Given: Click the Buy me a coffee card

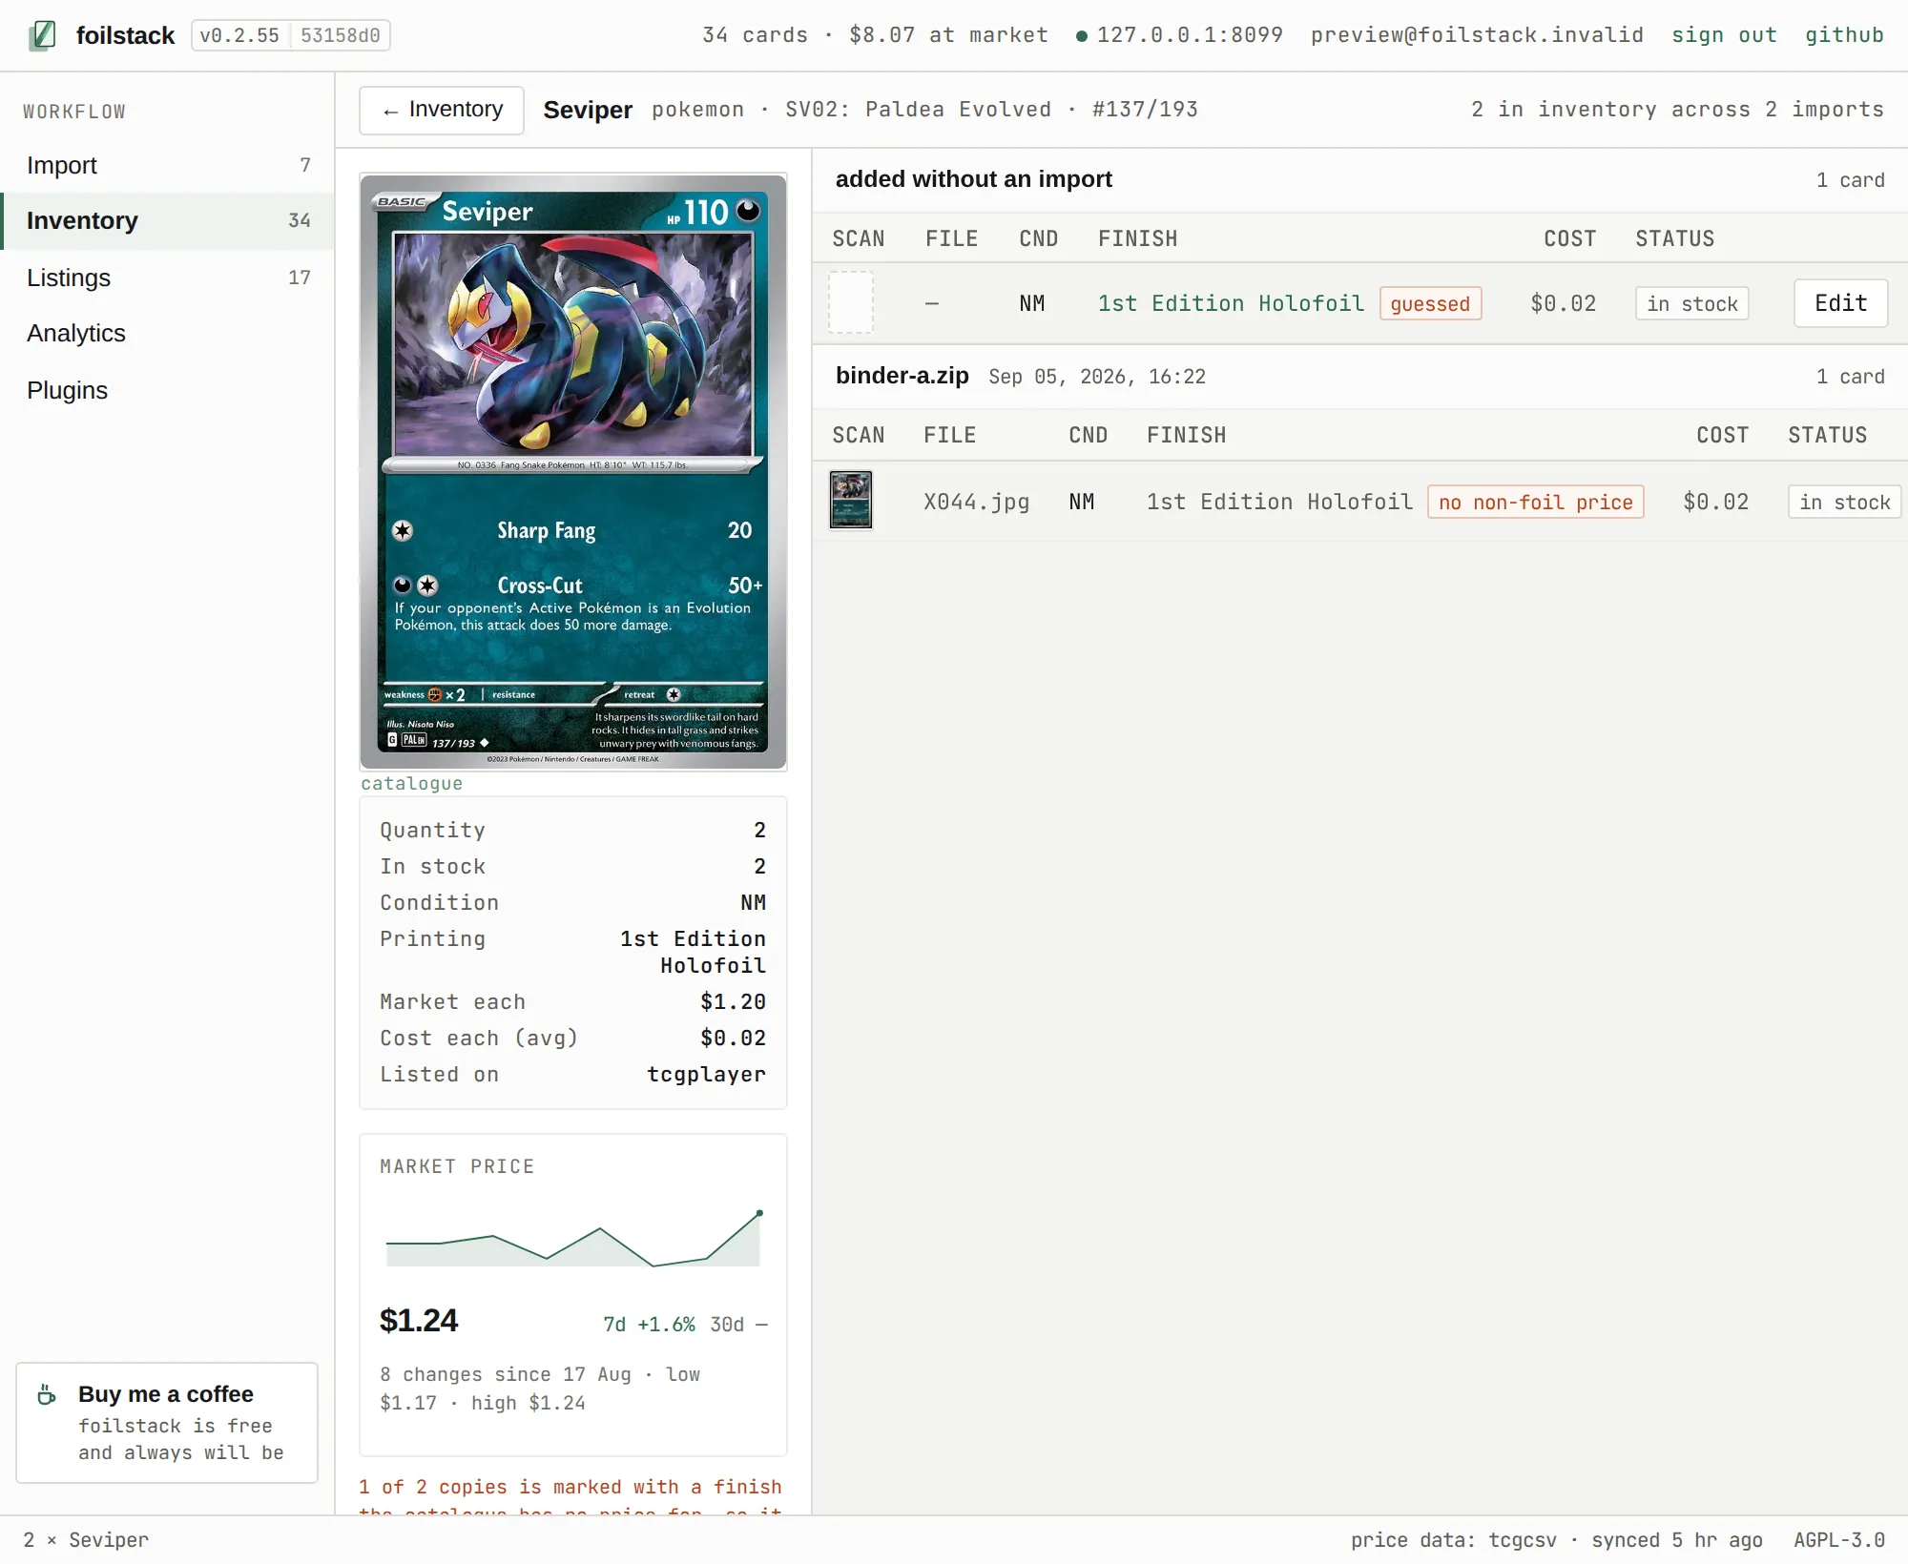Looking at the screenshot, I should (167, 1423).
